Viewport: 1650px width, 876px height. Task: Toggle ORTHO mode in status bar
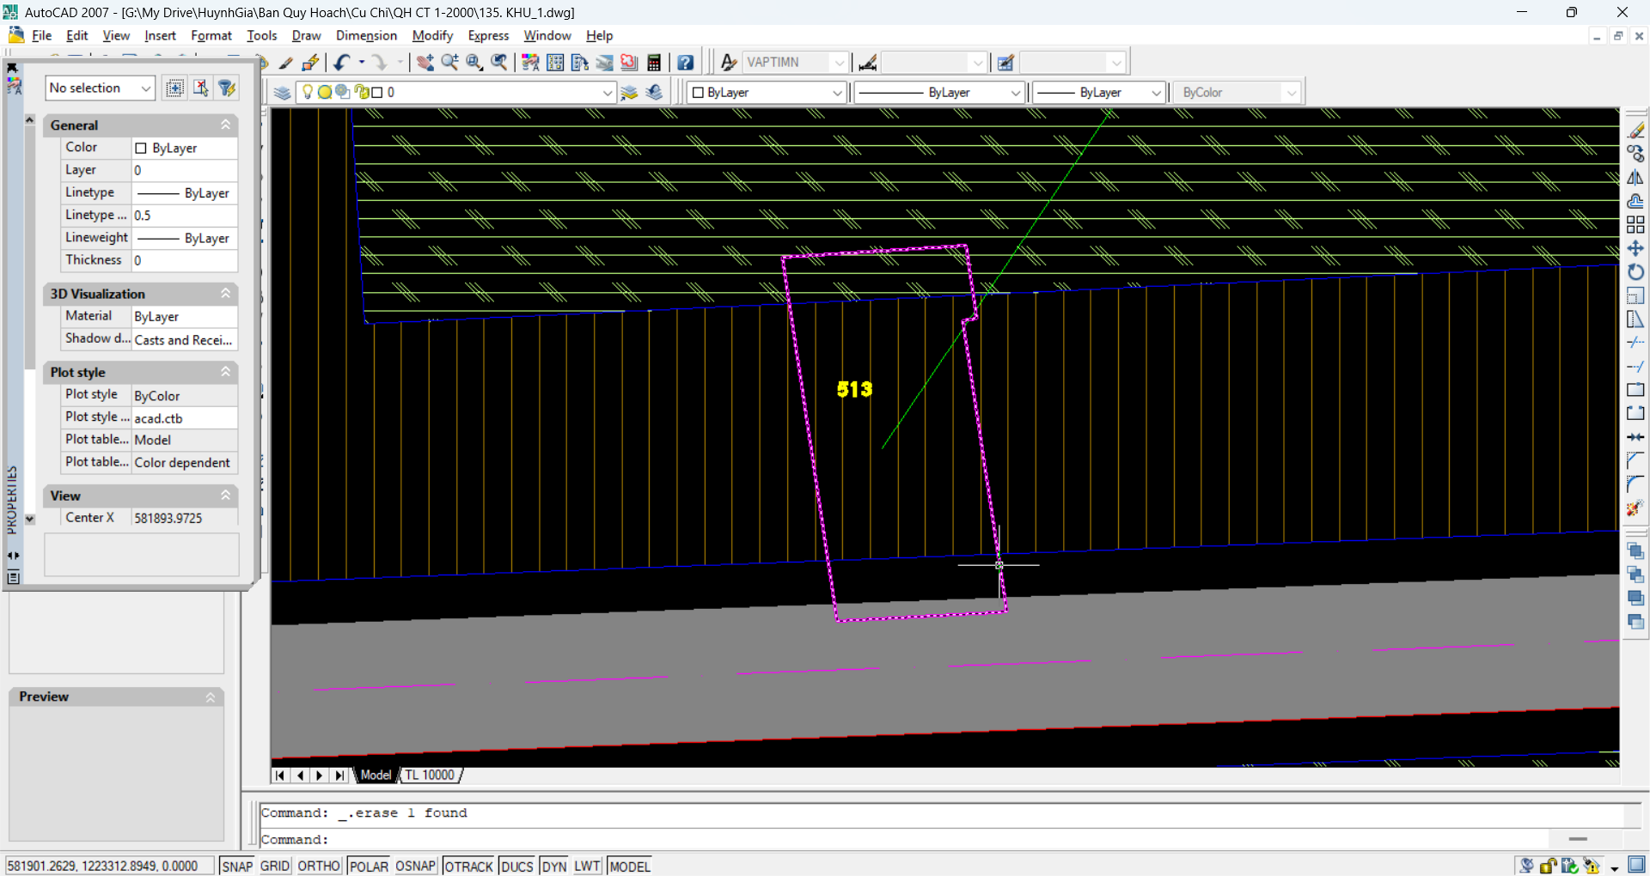tap(319, 866)
